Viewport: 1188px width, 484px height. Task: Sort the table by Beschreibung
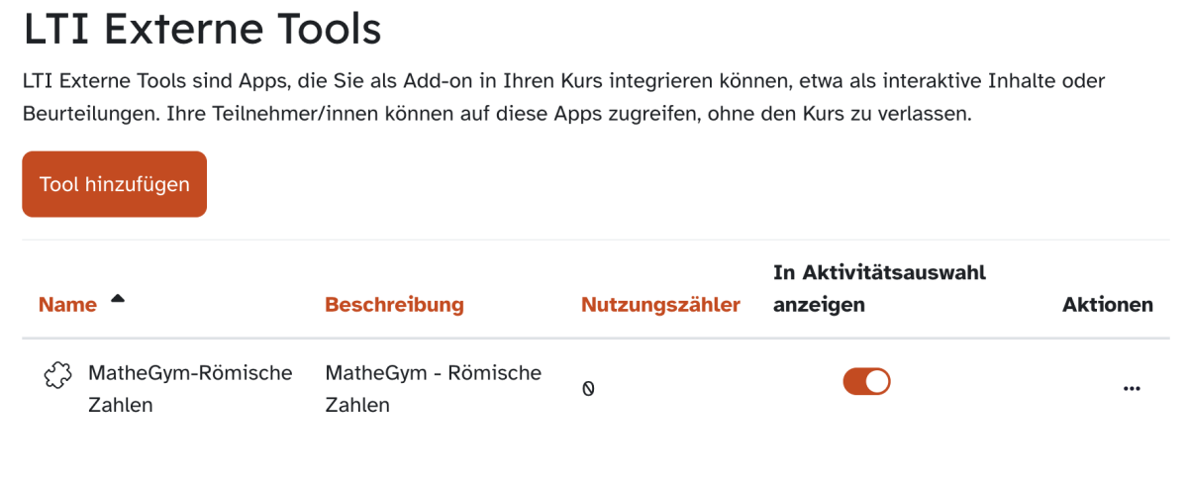394,305
